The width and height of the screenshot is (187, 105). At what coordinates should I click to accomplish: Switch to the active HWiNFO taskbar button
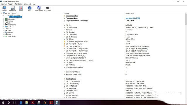click(57, 102)
